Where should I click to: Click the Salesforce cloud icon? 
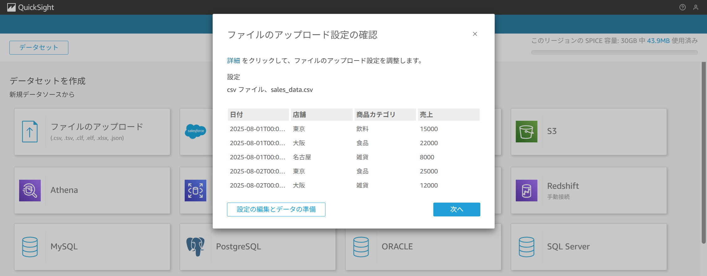click(195, 131)
